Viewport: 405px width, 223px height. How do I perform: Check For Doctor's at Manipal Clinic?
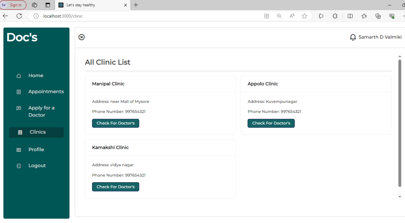[x=115, y=123]
